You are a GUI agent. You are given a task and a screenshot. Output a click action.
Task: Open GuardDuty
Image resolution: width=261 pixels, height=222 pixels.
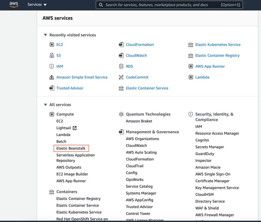point(205,154)
